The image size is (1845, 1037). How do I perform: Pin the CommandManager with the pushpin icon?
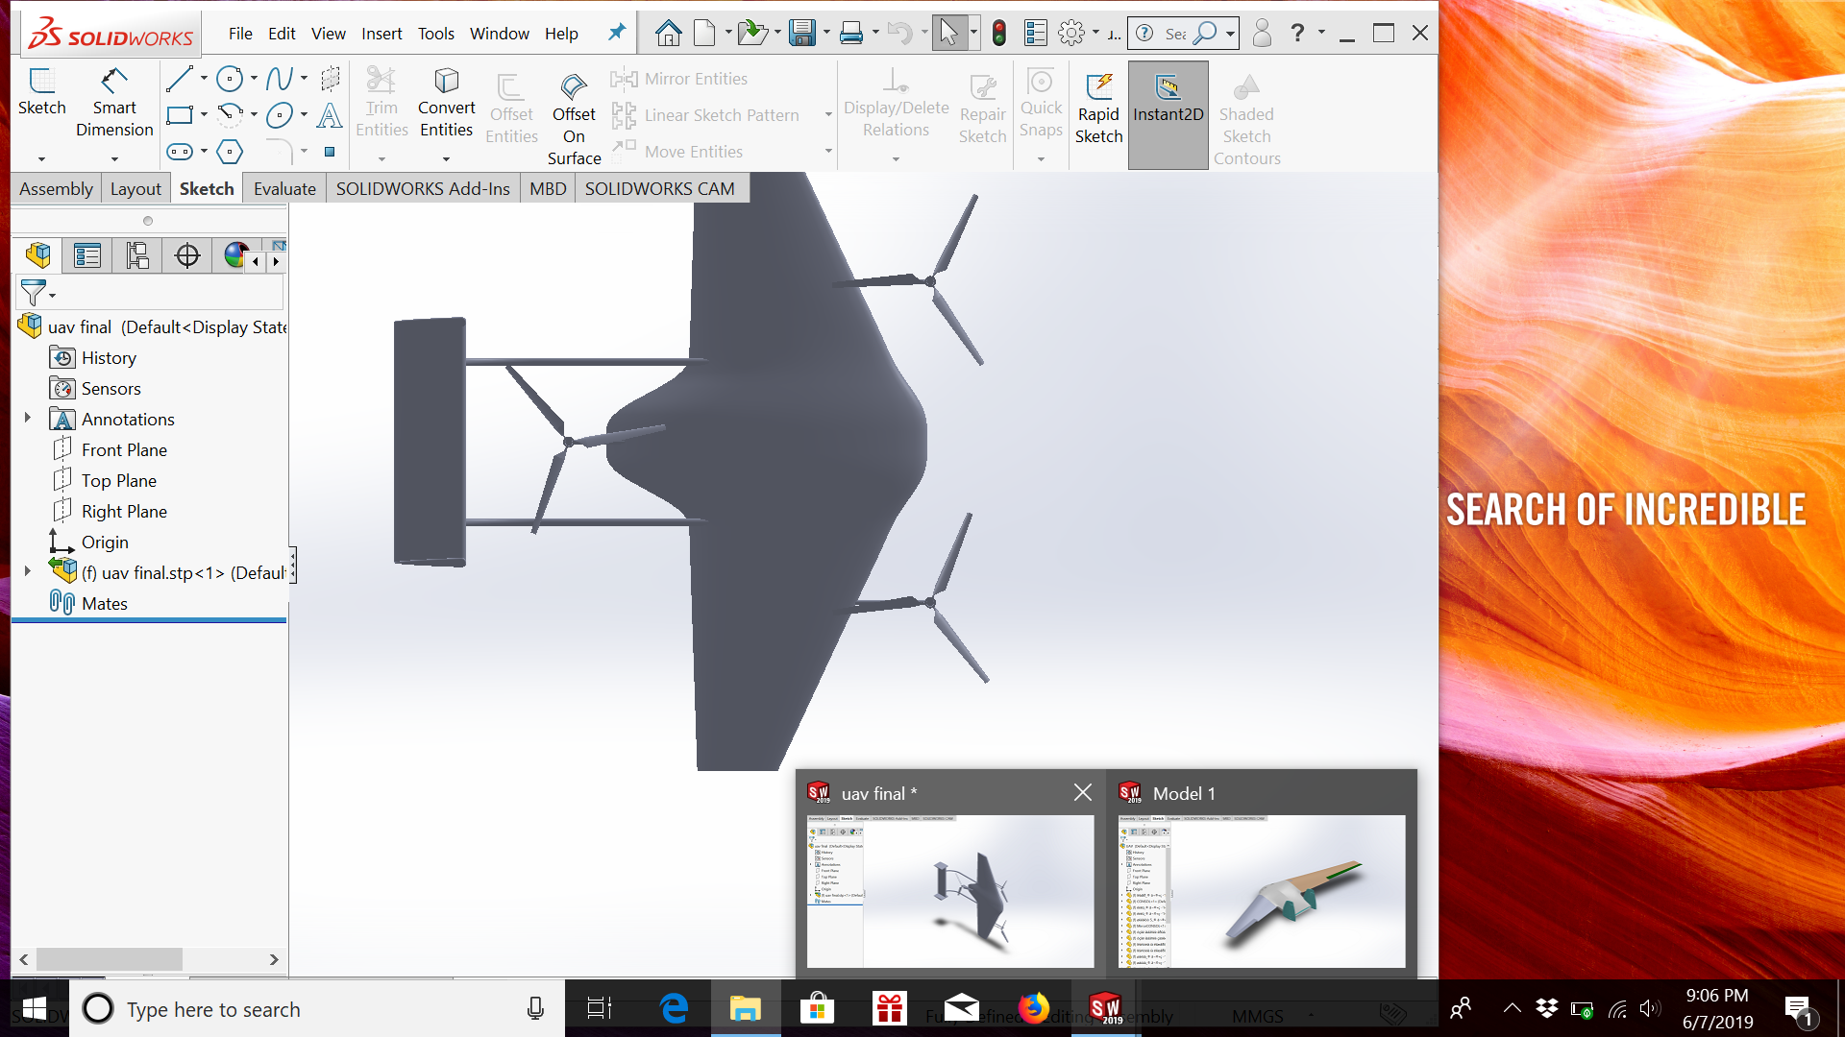pos(615,32)
